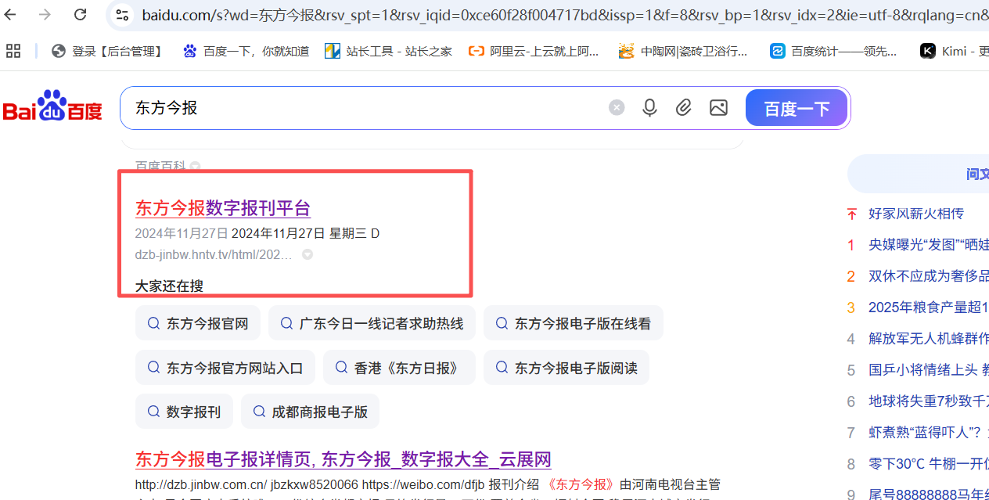Image resolution: width=989 pixels, height=500 pixels.
Task: Open the 站长工具 - 站长之家 bookmark
Action: point(388,50)
